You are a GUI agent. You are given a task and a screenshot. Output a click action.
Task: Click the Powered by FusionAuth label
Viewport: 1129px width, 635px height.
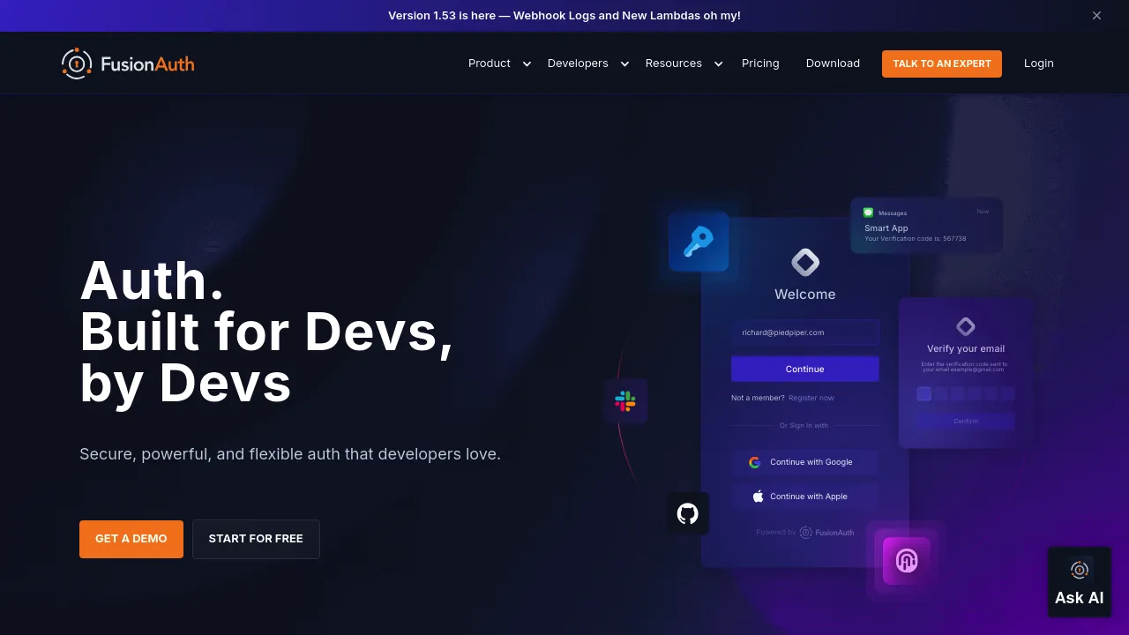click(x=805, y=533)
